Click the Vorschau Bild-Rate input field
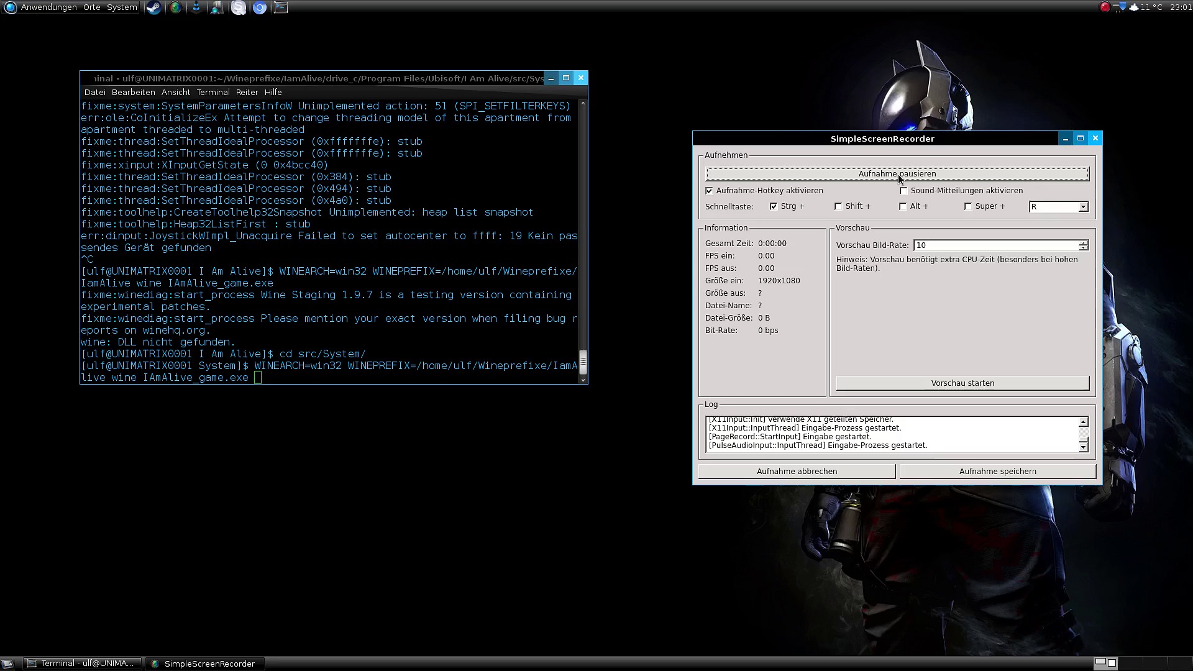Screen dimensions: 1193x671 [x=994, y=245]
